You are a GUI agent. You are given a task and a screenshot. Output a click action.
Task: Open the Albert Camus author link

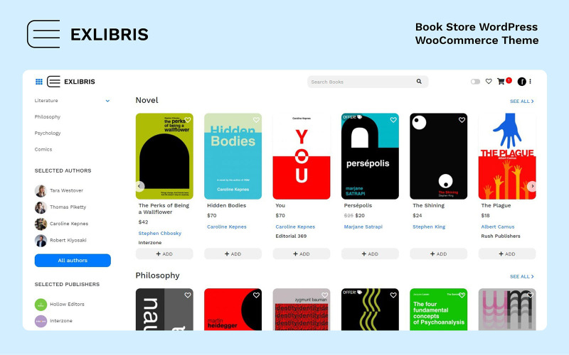[x=498, y=226]
